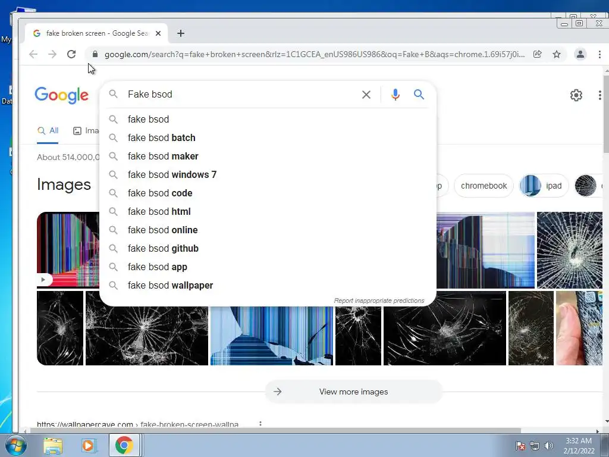Open Google quick settings gear
Screen dimensions: 609x457
click(x=576, y=95)
